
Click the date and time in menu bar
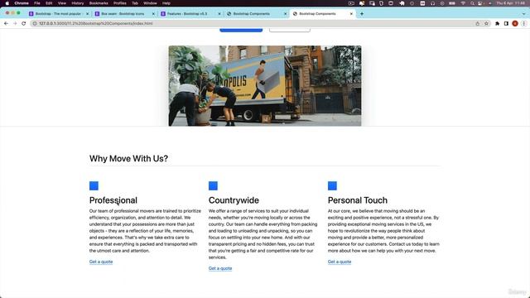[510, 3]
